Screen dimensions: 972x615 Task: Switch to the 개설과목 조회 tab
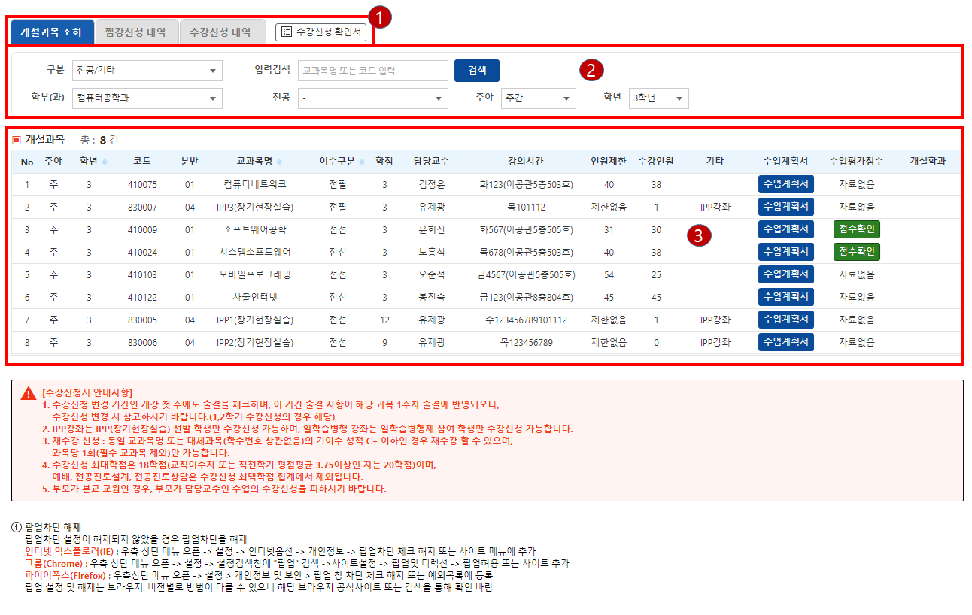tap(52, 32)
